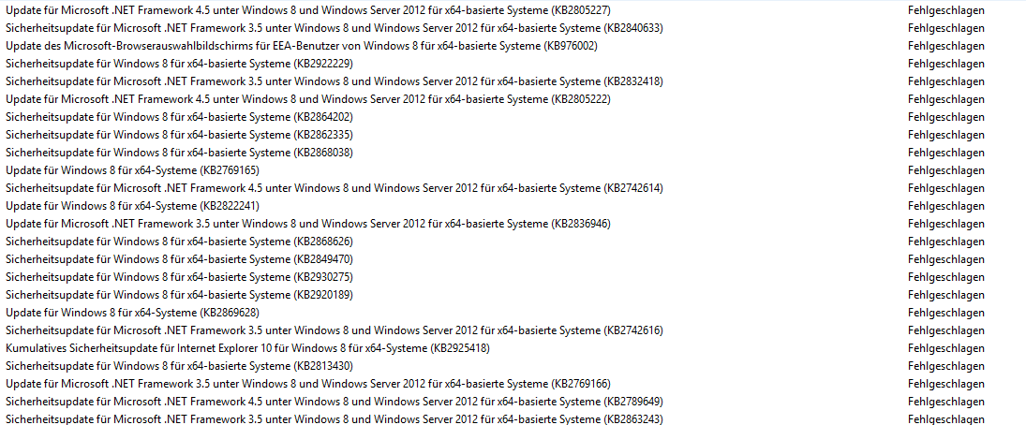The width and height of the screenshot is (1026, 425).
Task: Click the update KB2869628 row
Action: tap(132, 313)
